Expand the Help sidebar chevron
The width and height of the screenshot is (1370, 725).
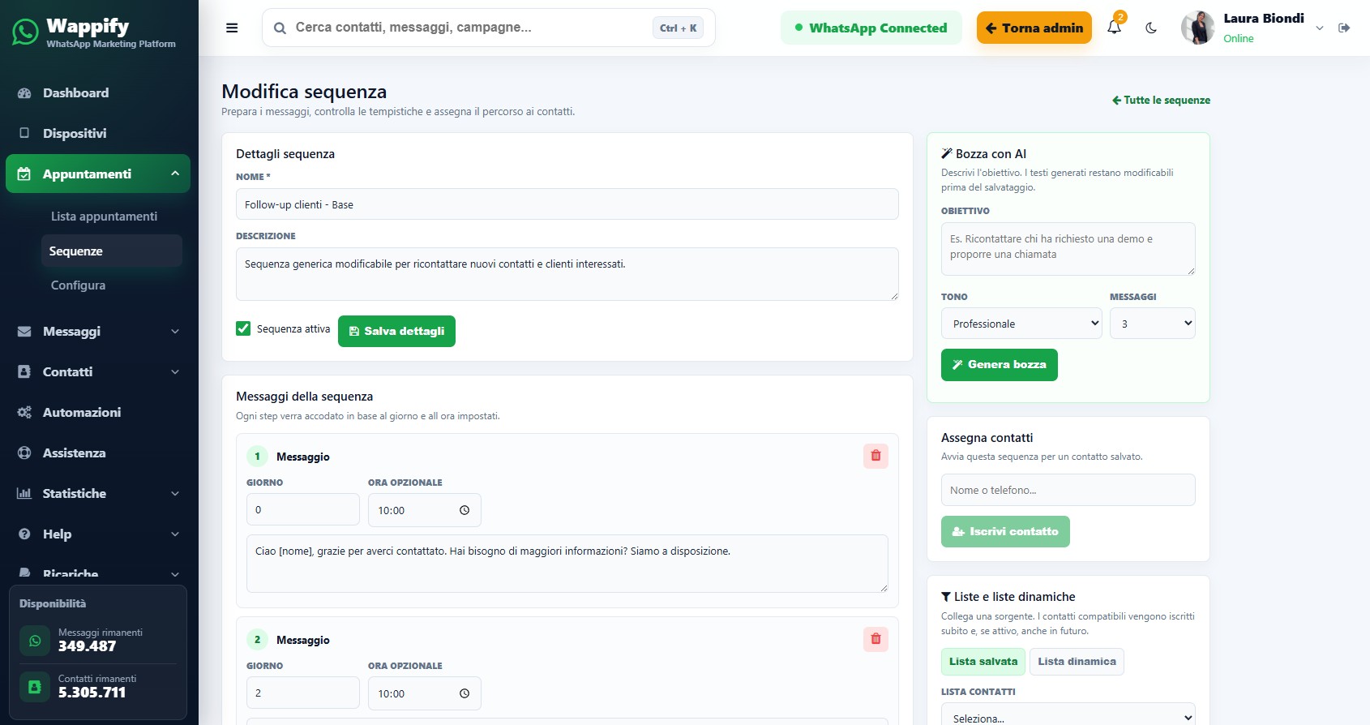175,534
